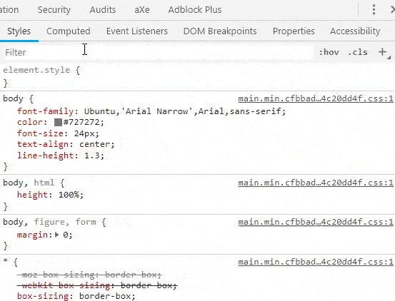Select the DOM Breakpoints tab
Viewport: 395px width, 301px height.
(x=220, y=31)
